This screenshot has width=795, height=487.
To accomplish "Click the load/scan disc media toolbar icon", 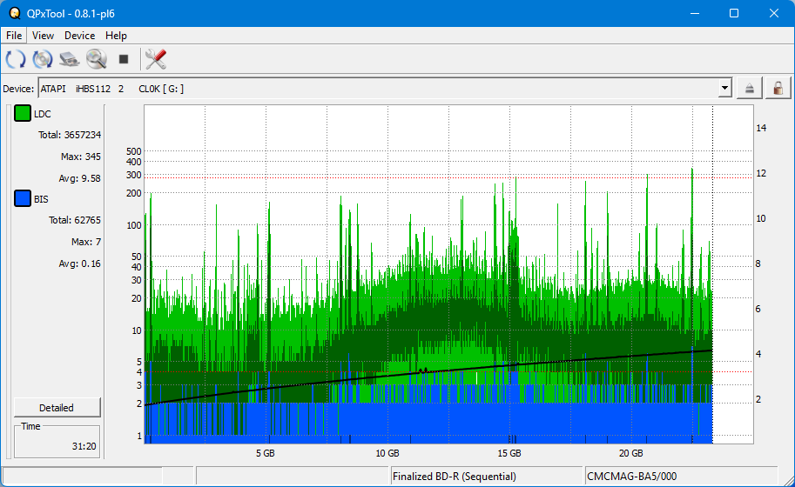I will [43, 59].
